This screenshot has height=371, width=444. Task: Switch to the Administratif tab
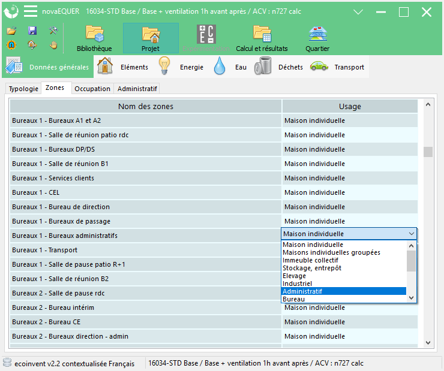tap(137, 89)
